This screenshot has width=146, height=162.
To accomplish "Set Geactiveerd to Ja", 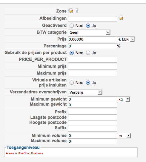I will 88,26.
